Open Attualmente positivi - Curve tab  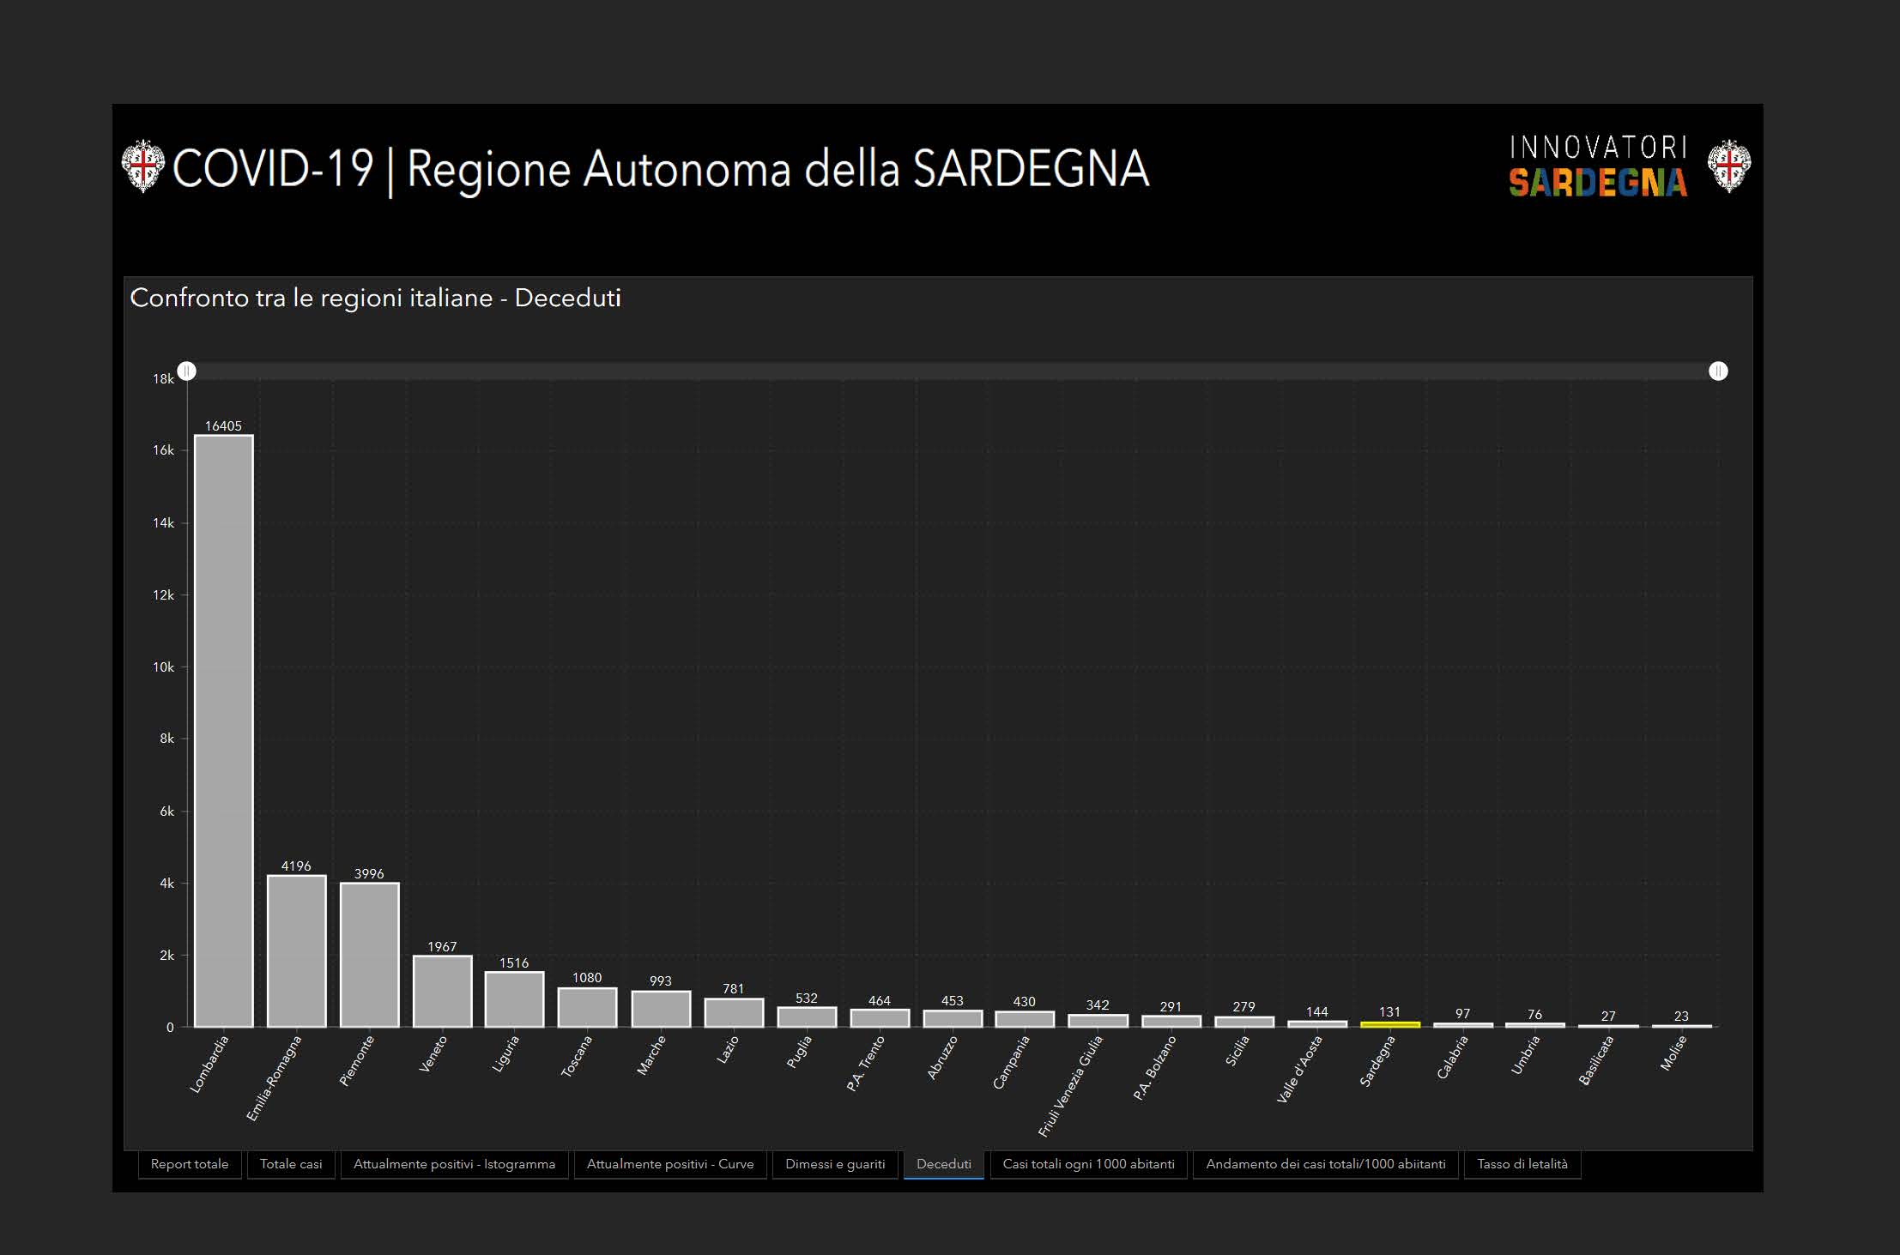669,1164
